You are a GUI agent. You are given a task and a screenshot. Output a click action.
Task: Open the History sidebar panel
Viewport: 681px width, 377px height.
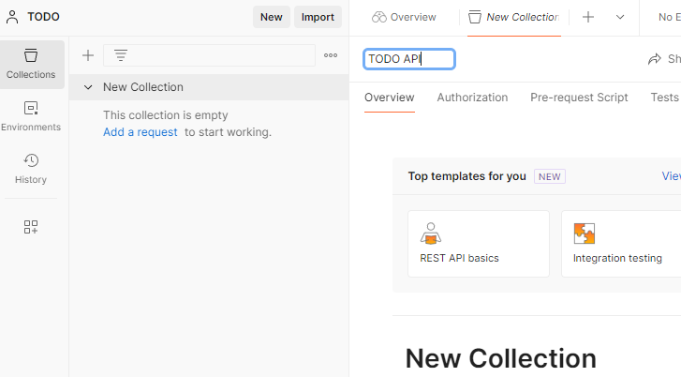click(x=31, y=169)
